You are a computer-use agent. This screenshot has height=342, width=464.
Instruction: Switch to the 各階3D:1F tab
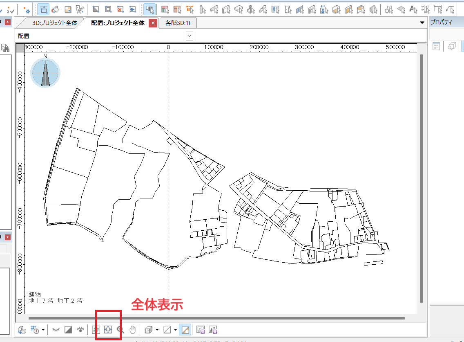click(178, 23)
